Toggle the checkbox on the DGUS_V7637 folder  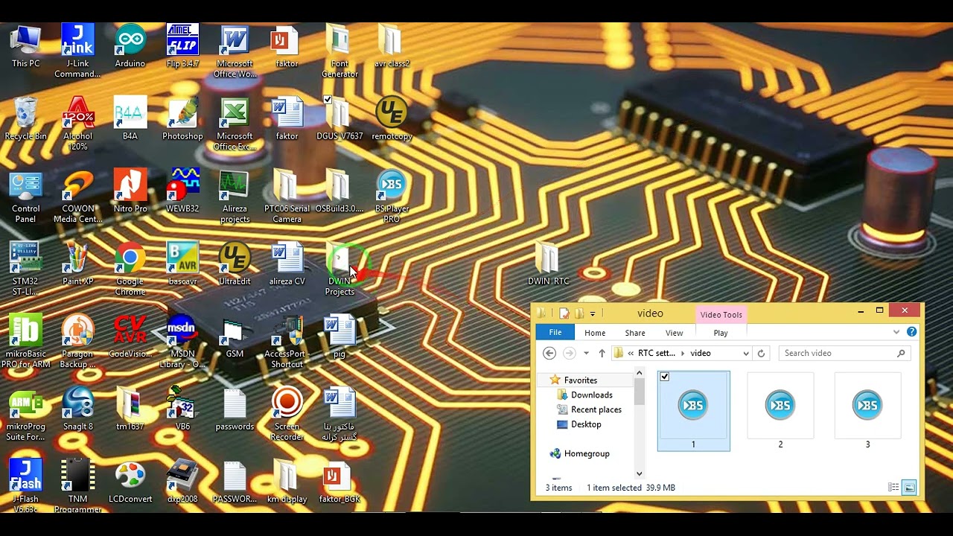pos(328,100)
